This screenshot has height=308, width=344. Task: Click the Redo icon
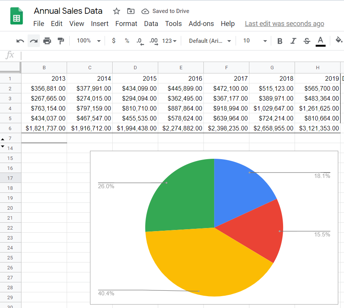(x=34, y=41)
